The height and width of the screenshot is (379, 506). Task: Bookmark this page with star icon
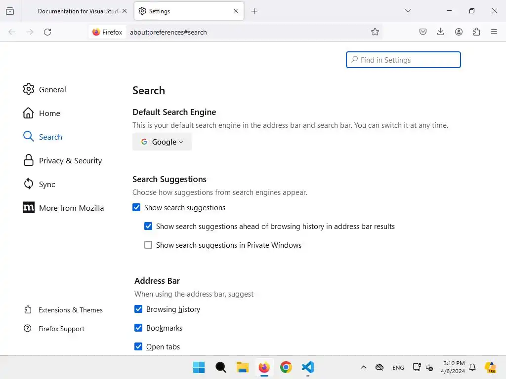pos(375,32)
